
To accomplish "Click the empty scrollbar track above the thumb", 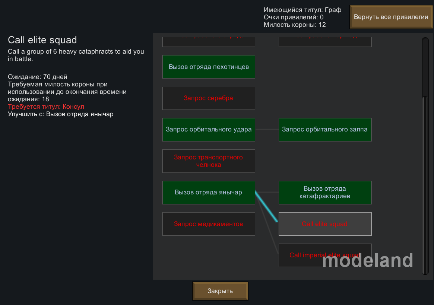I will (x=425, y=67).
